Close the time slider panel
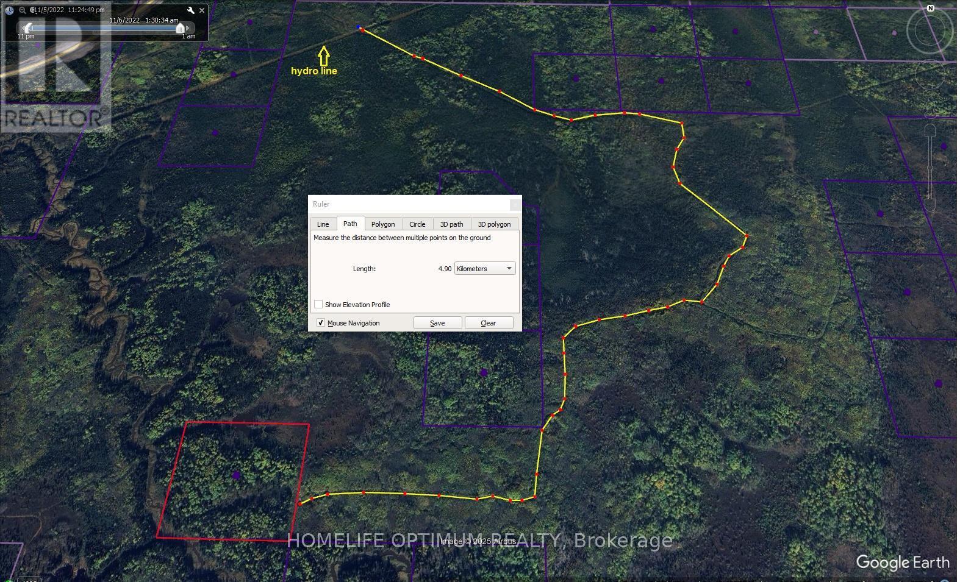This screenshot has width=960, height=582. click(202, 10)
